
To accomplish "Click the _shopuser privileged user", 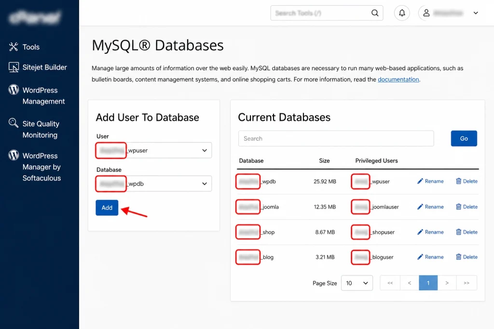I will coord(373,232).
